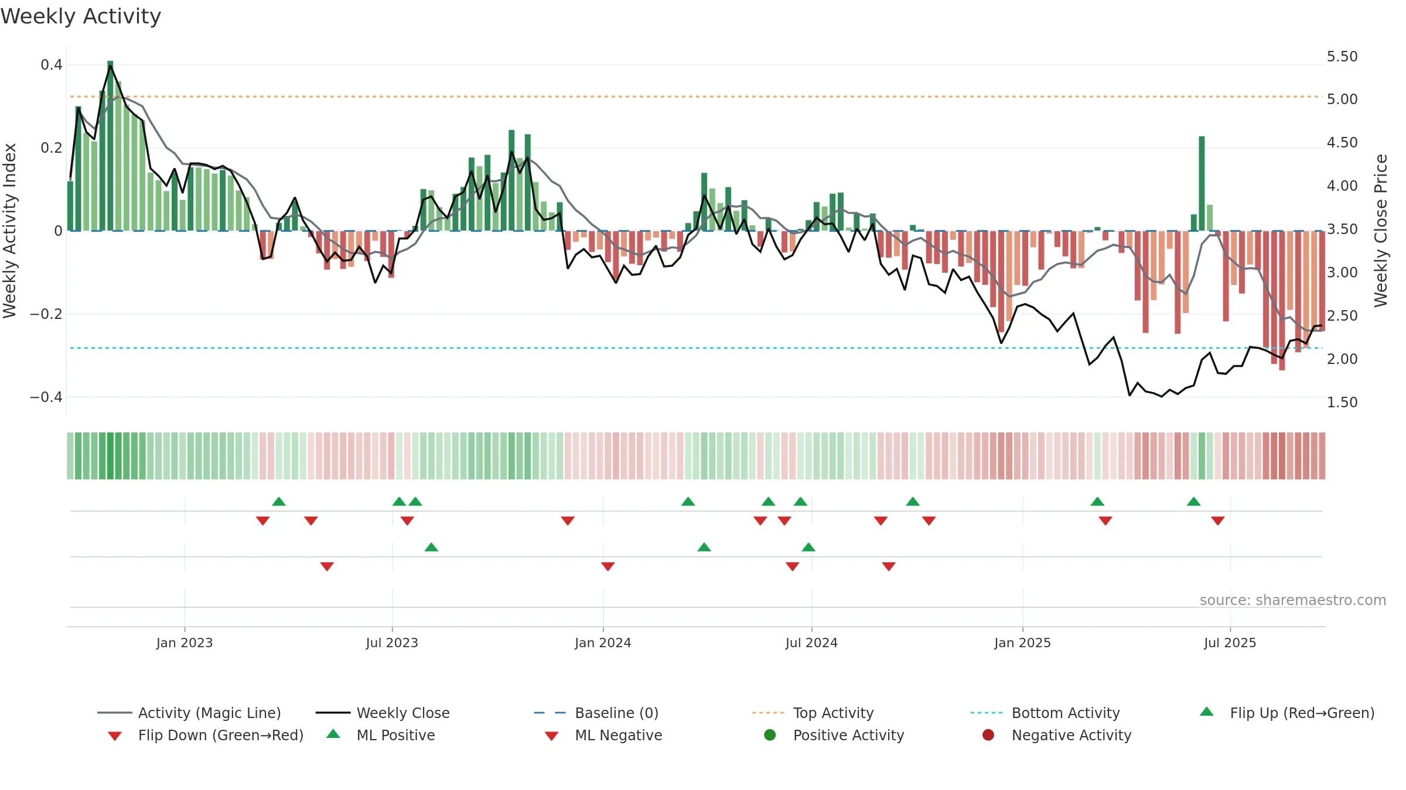
Task: Click the 4.00 price tick on the right axis
Action: pyautogui.click(x=1342, y=186)
